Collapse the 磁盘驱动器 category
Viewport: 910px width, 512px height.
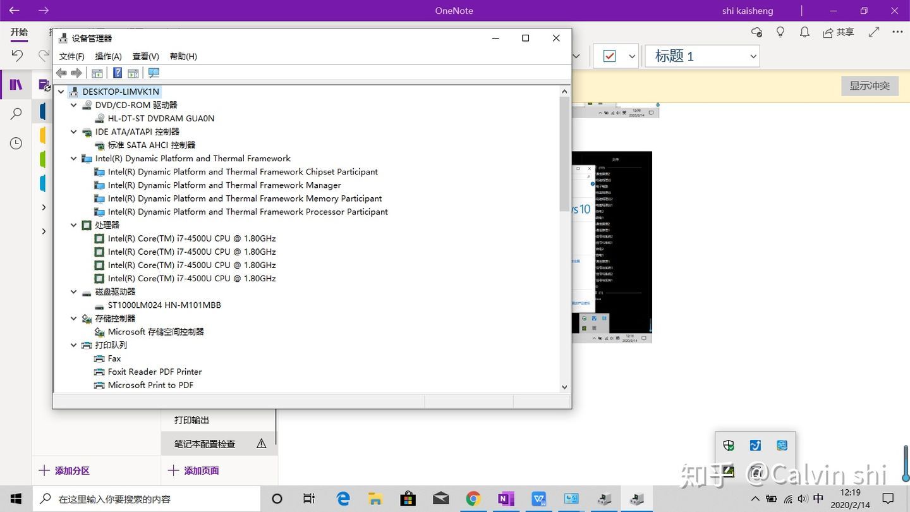pos(73,292)
